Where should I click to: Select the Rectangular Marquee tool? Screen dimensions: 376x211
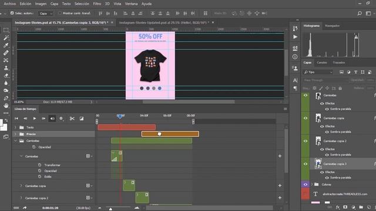[6, 30]
